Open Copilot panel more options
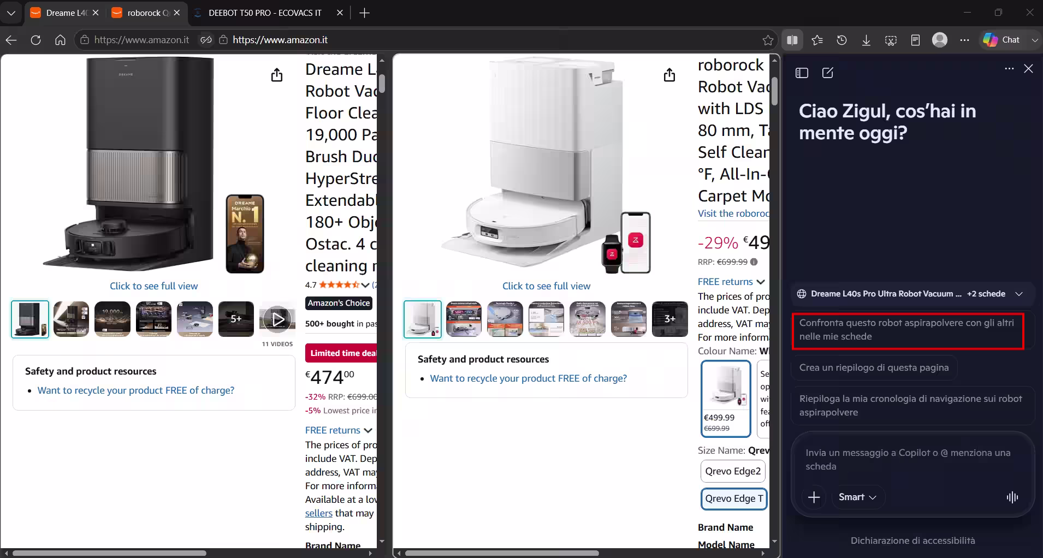Viewport: 1043px width, 558px height. [x=1009, y=69]
